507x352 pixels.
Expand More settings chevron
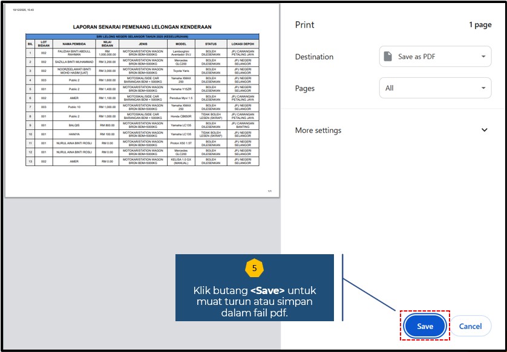coord(484,130)
